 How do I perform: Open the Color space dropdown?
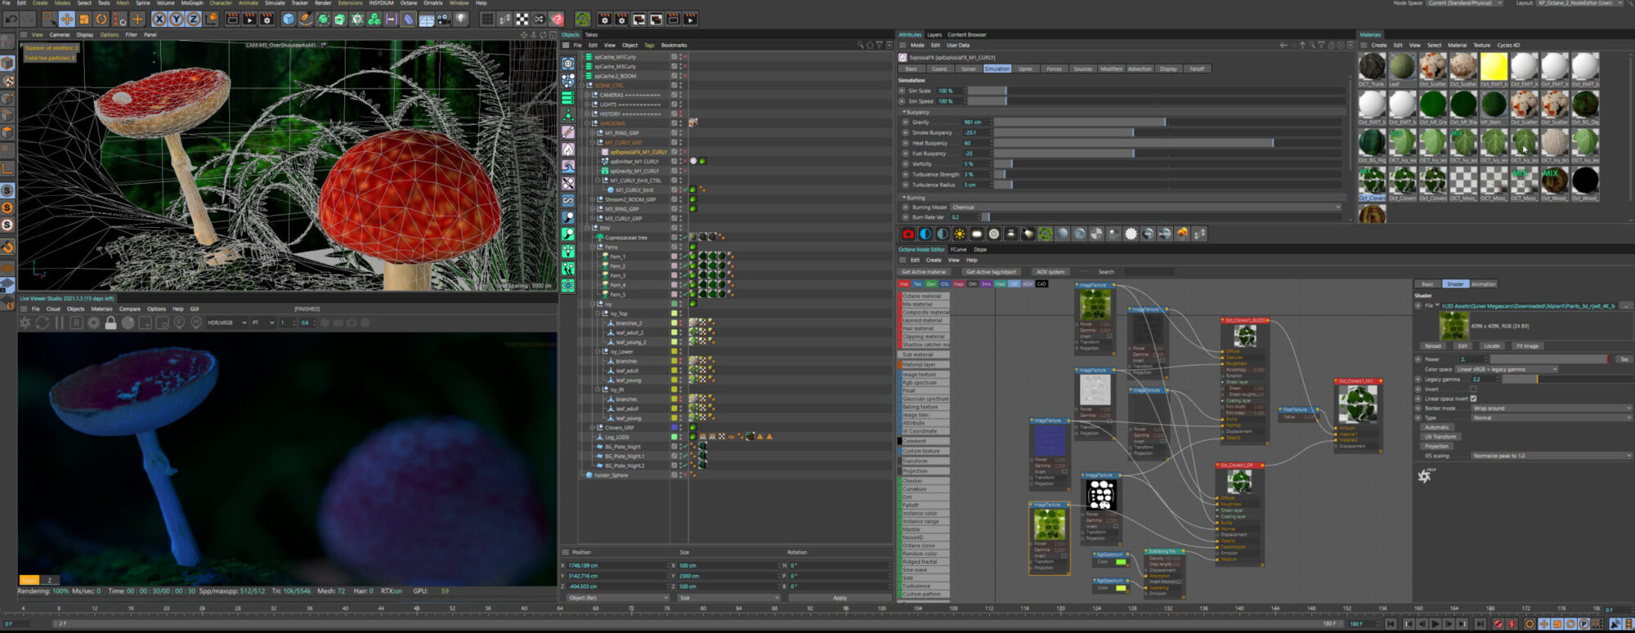[x=1507, y=369]
